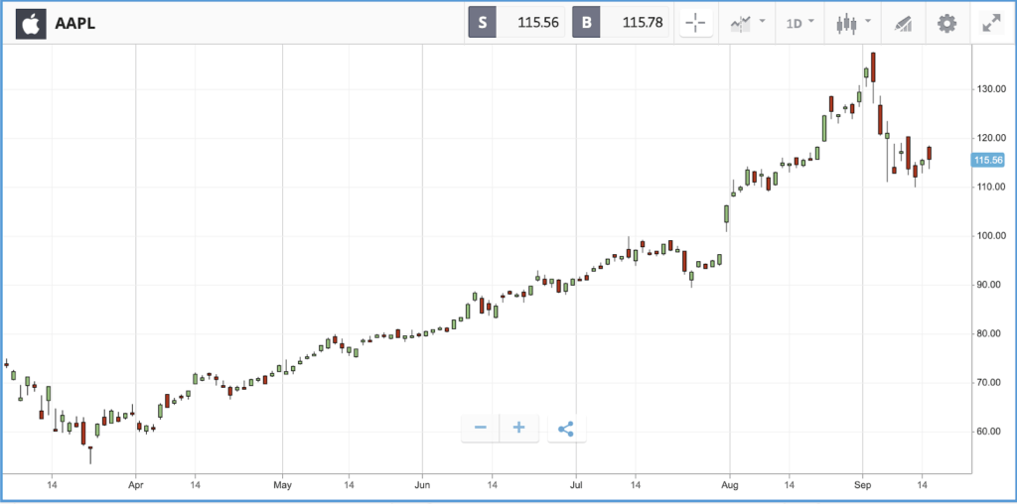Share the chart via share icon
This screenshot has width=1017, height=504.
(566, 428)
